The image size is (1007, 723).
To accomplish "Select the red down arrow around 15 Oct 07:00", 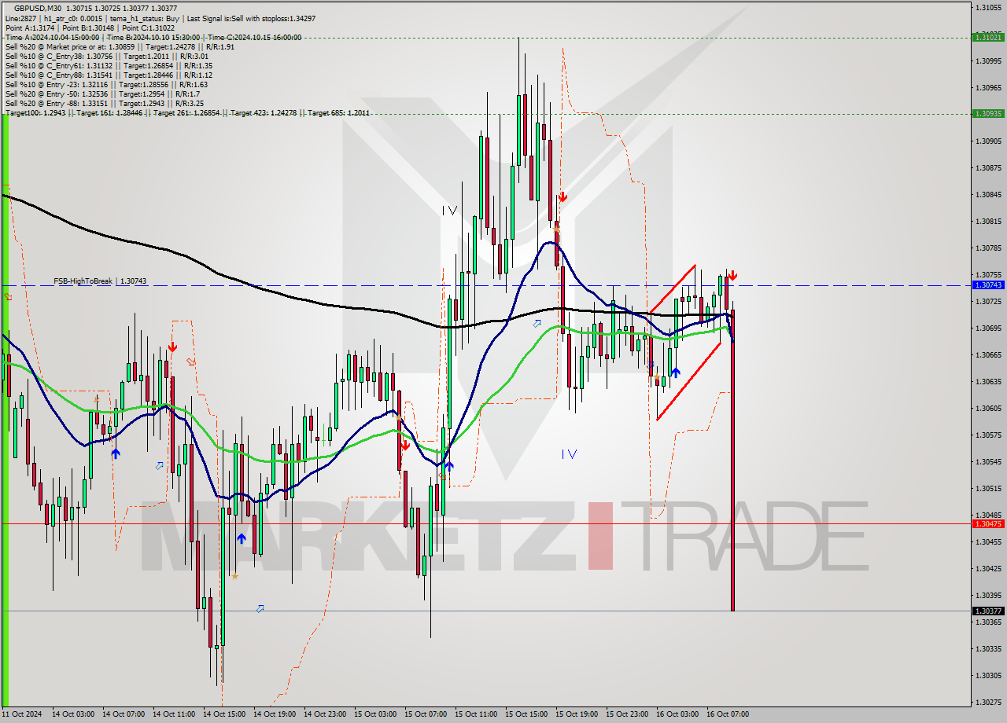I will coord(404,445).
